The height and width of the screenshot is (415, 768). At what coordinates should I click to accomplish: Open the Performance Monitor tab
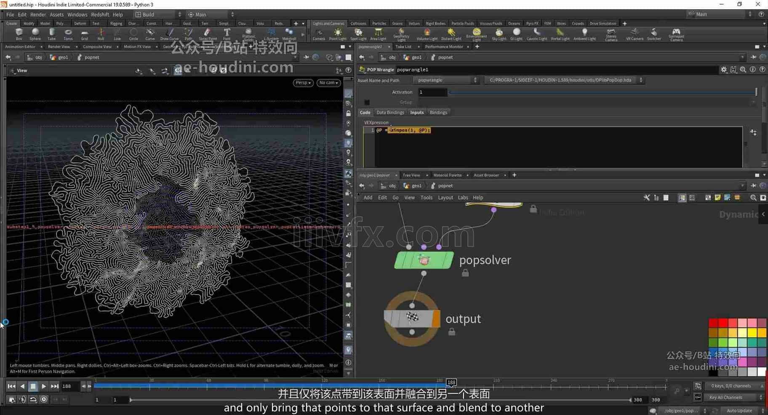click(444, 47)
